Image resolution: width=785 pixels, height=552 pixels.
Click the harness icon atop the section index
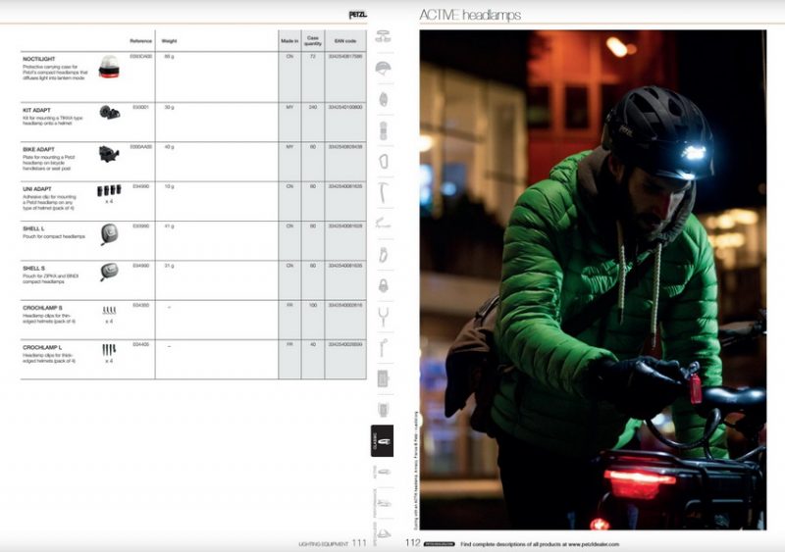tap(383, 35)
